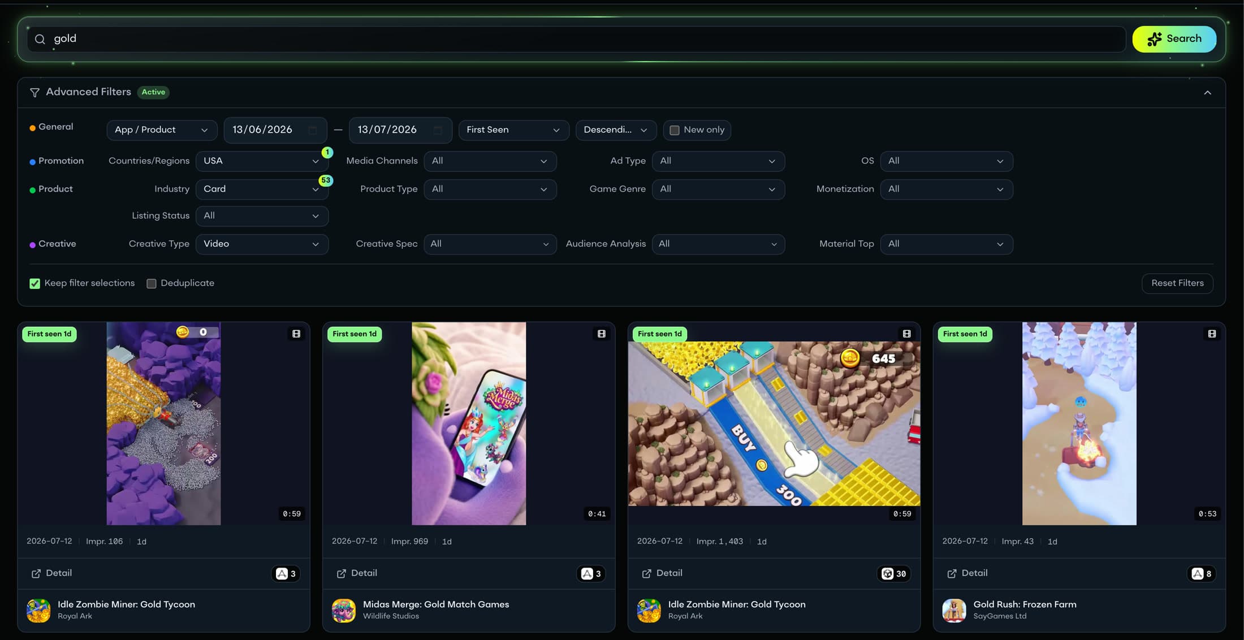This screenshot has height=640, width=1244.
Task: Click Impr. 1,403 text
Action: pyautogui.click(x=719, y=542)
